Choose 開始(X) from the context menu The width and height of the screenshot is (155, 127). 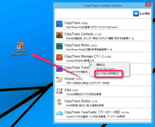[x=100, y=65]
